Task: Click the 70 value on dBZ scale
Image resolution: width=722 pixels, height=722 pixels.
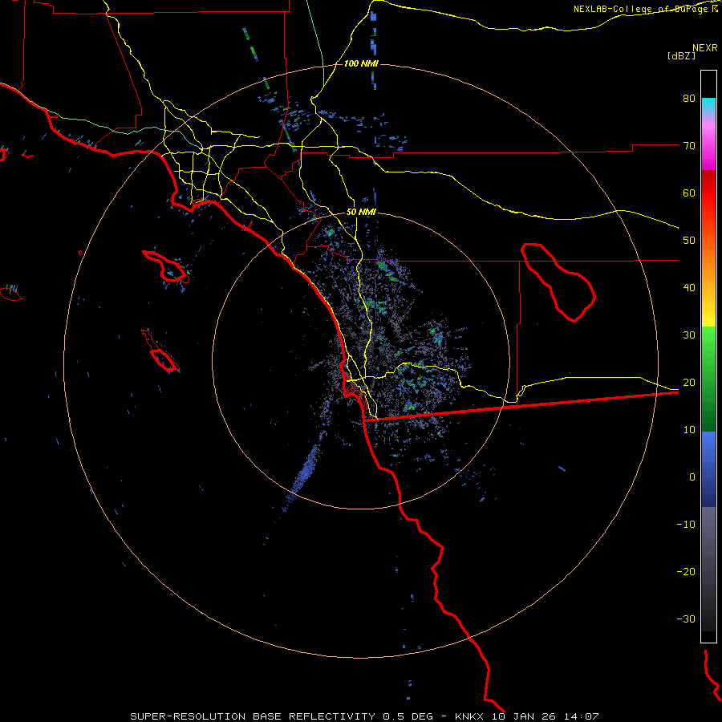Action: pyautogui.click(x=689, y=146)
